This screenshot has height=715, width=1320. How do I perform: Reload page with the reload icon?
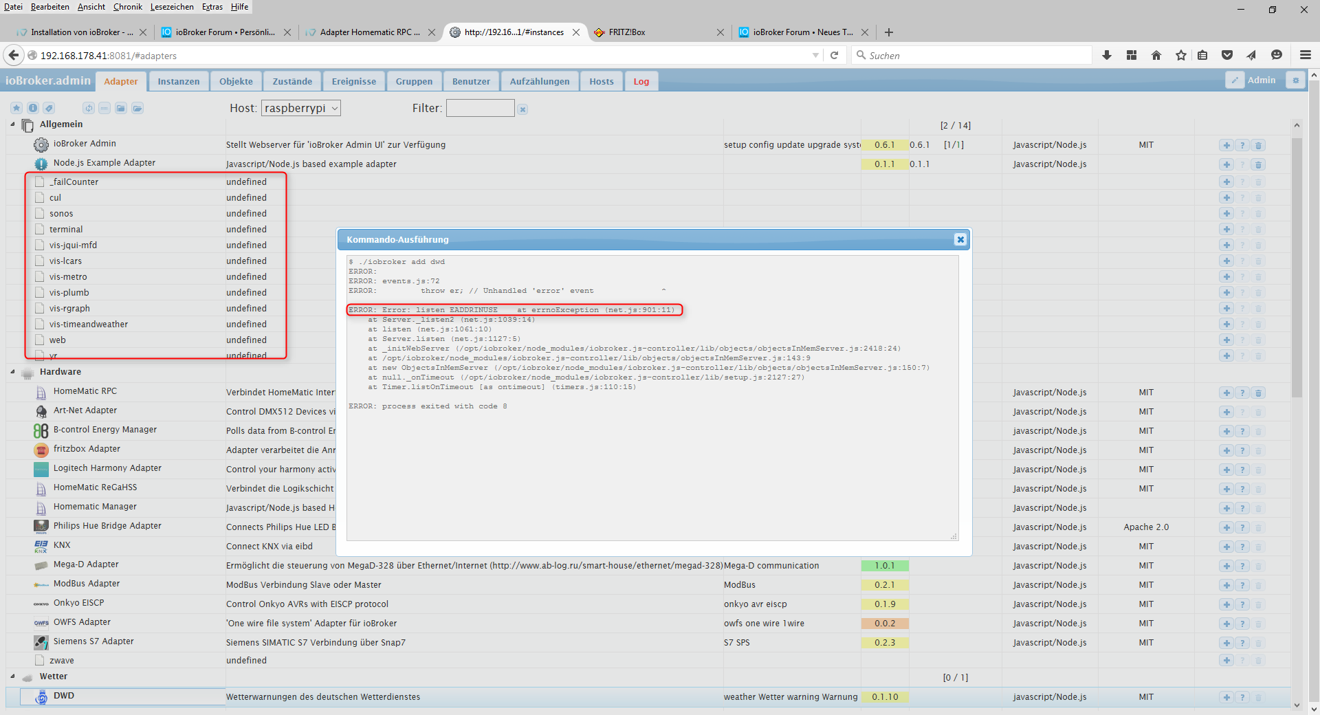835,55
